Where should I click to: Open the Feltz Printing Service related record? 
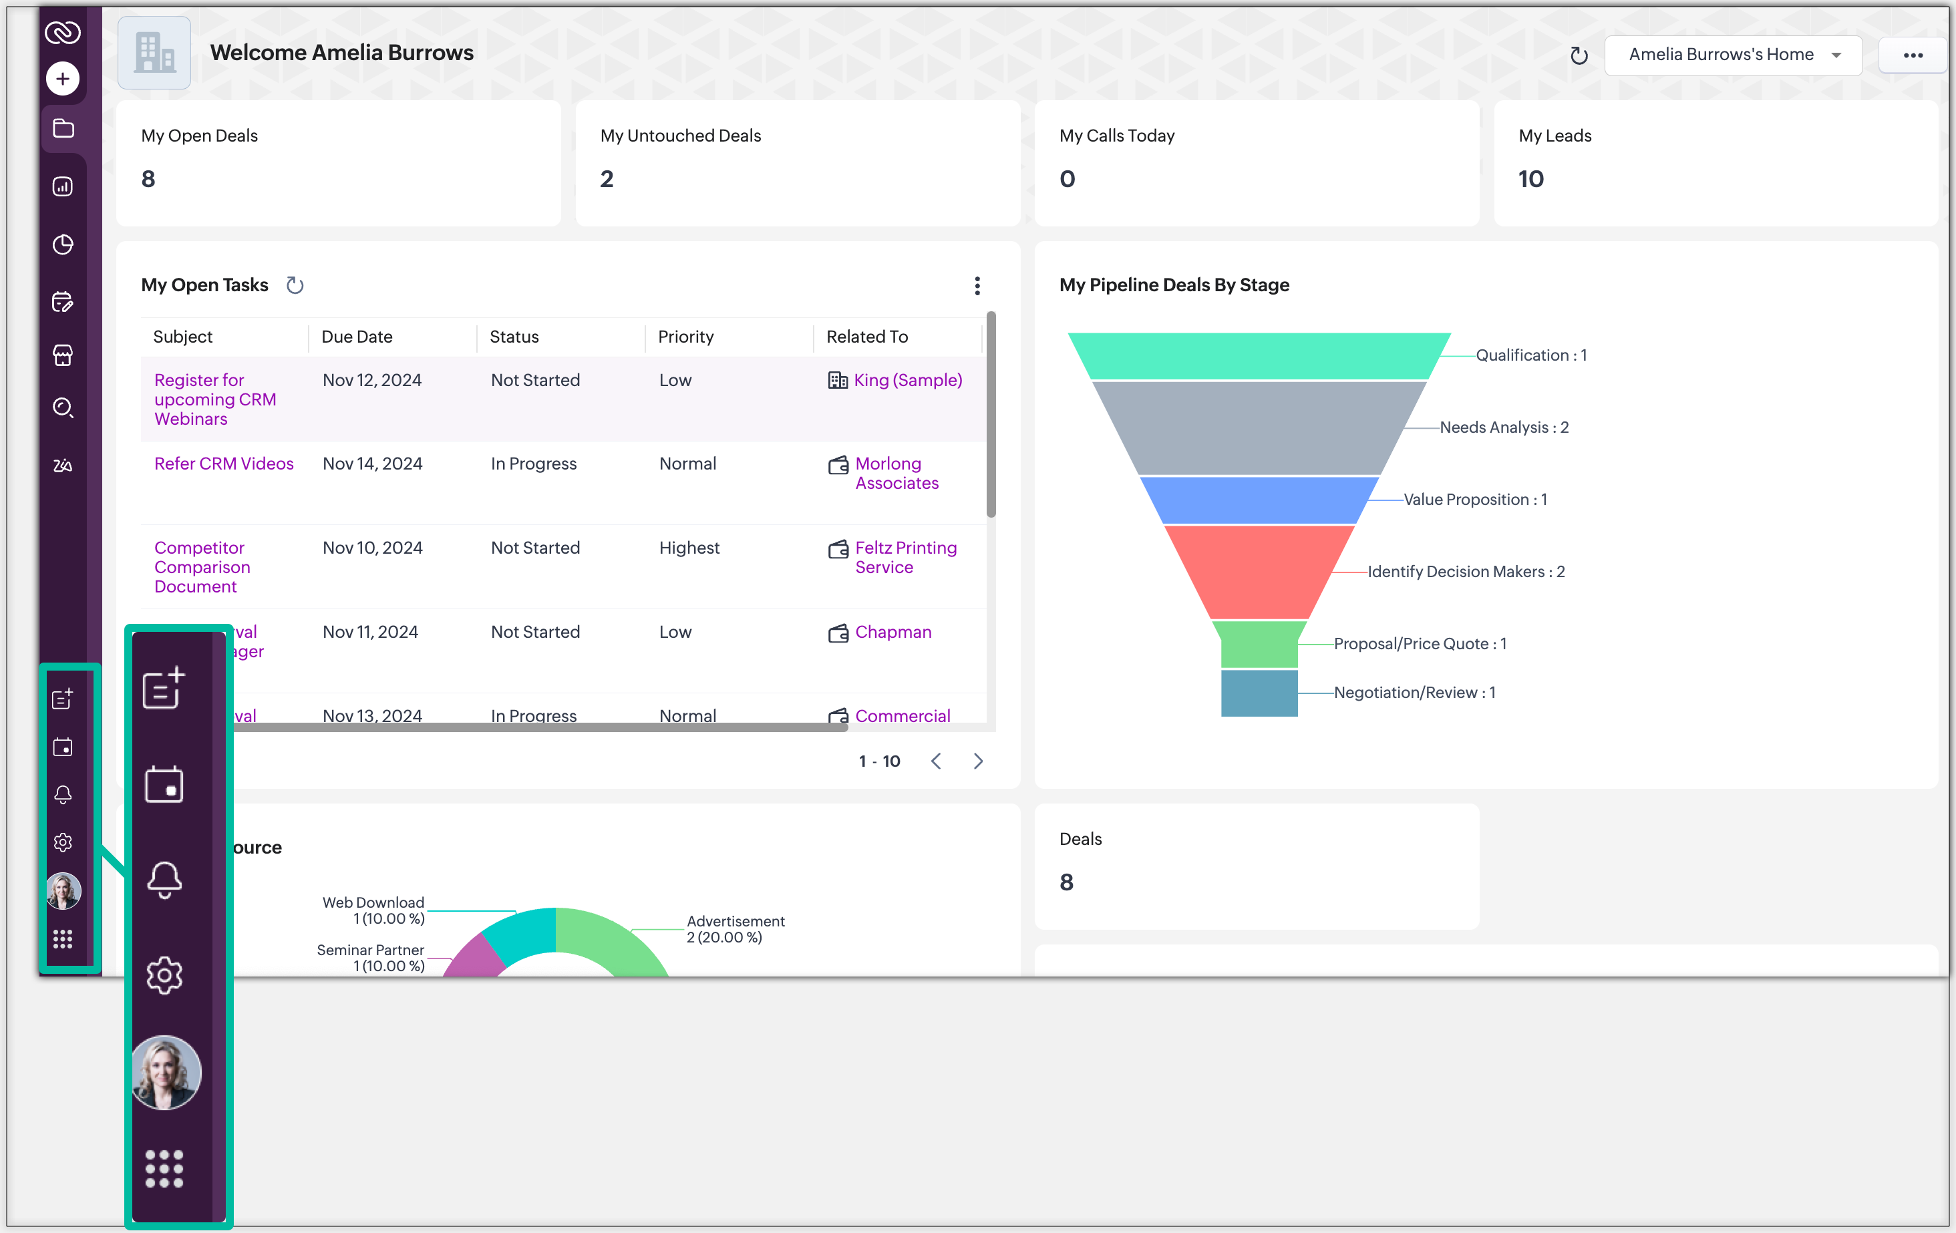point(906,557)
